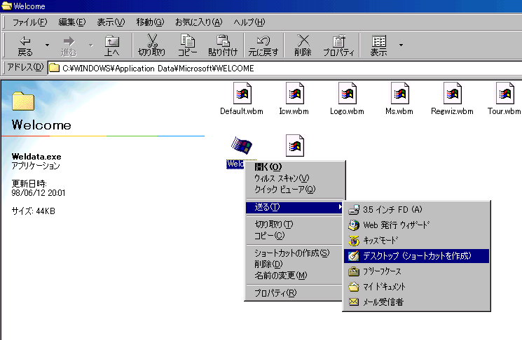Choose Virus Scan (ウィルス スキャン) in context menu
Screen dimensions: 522x340
tap(294, 178)
